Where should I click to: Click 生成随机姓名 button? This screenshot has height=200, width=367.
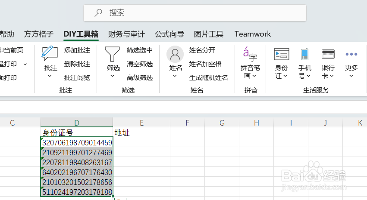[208, 78]
